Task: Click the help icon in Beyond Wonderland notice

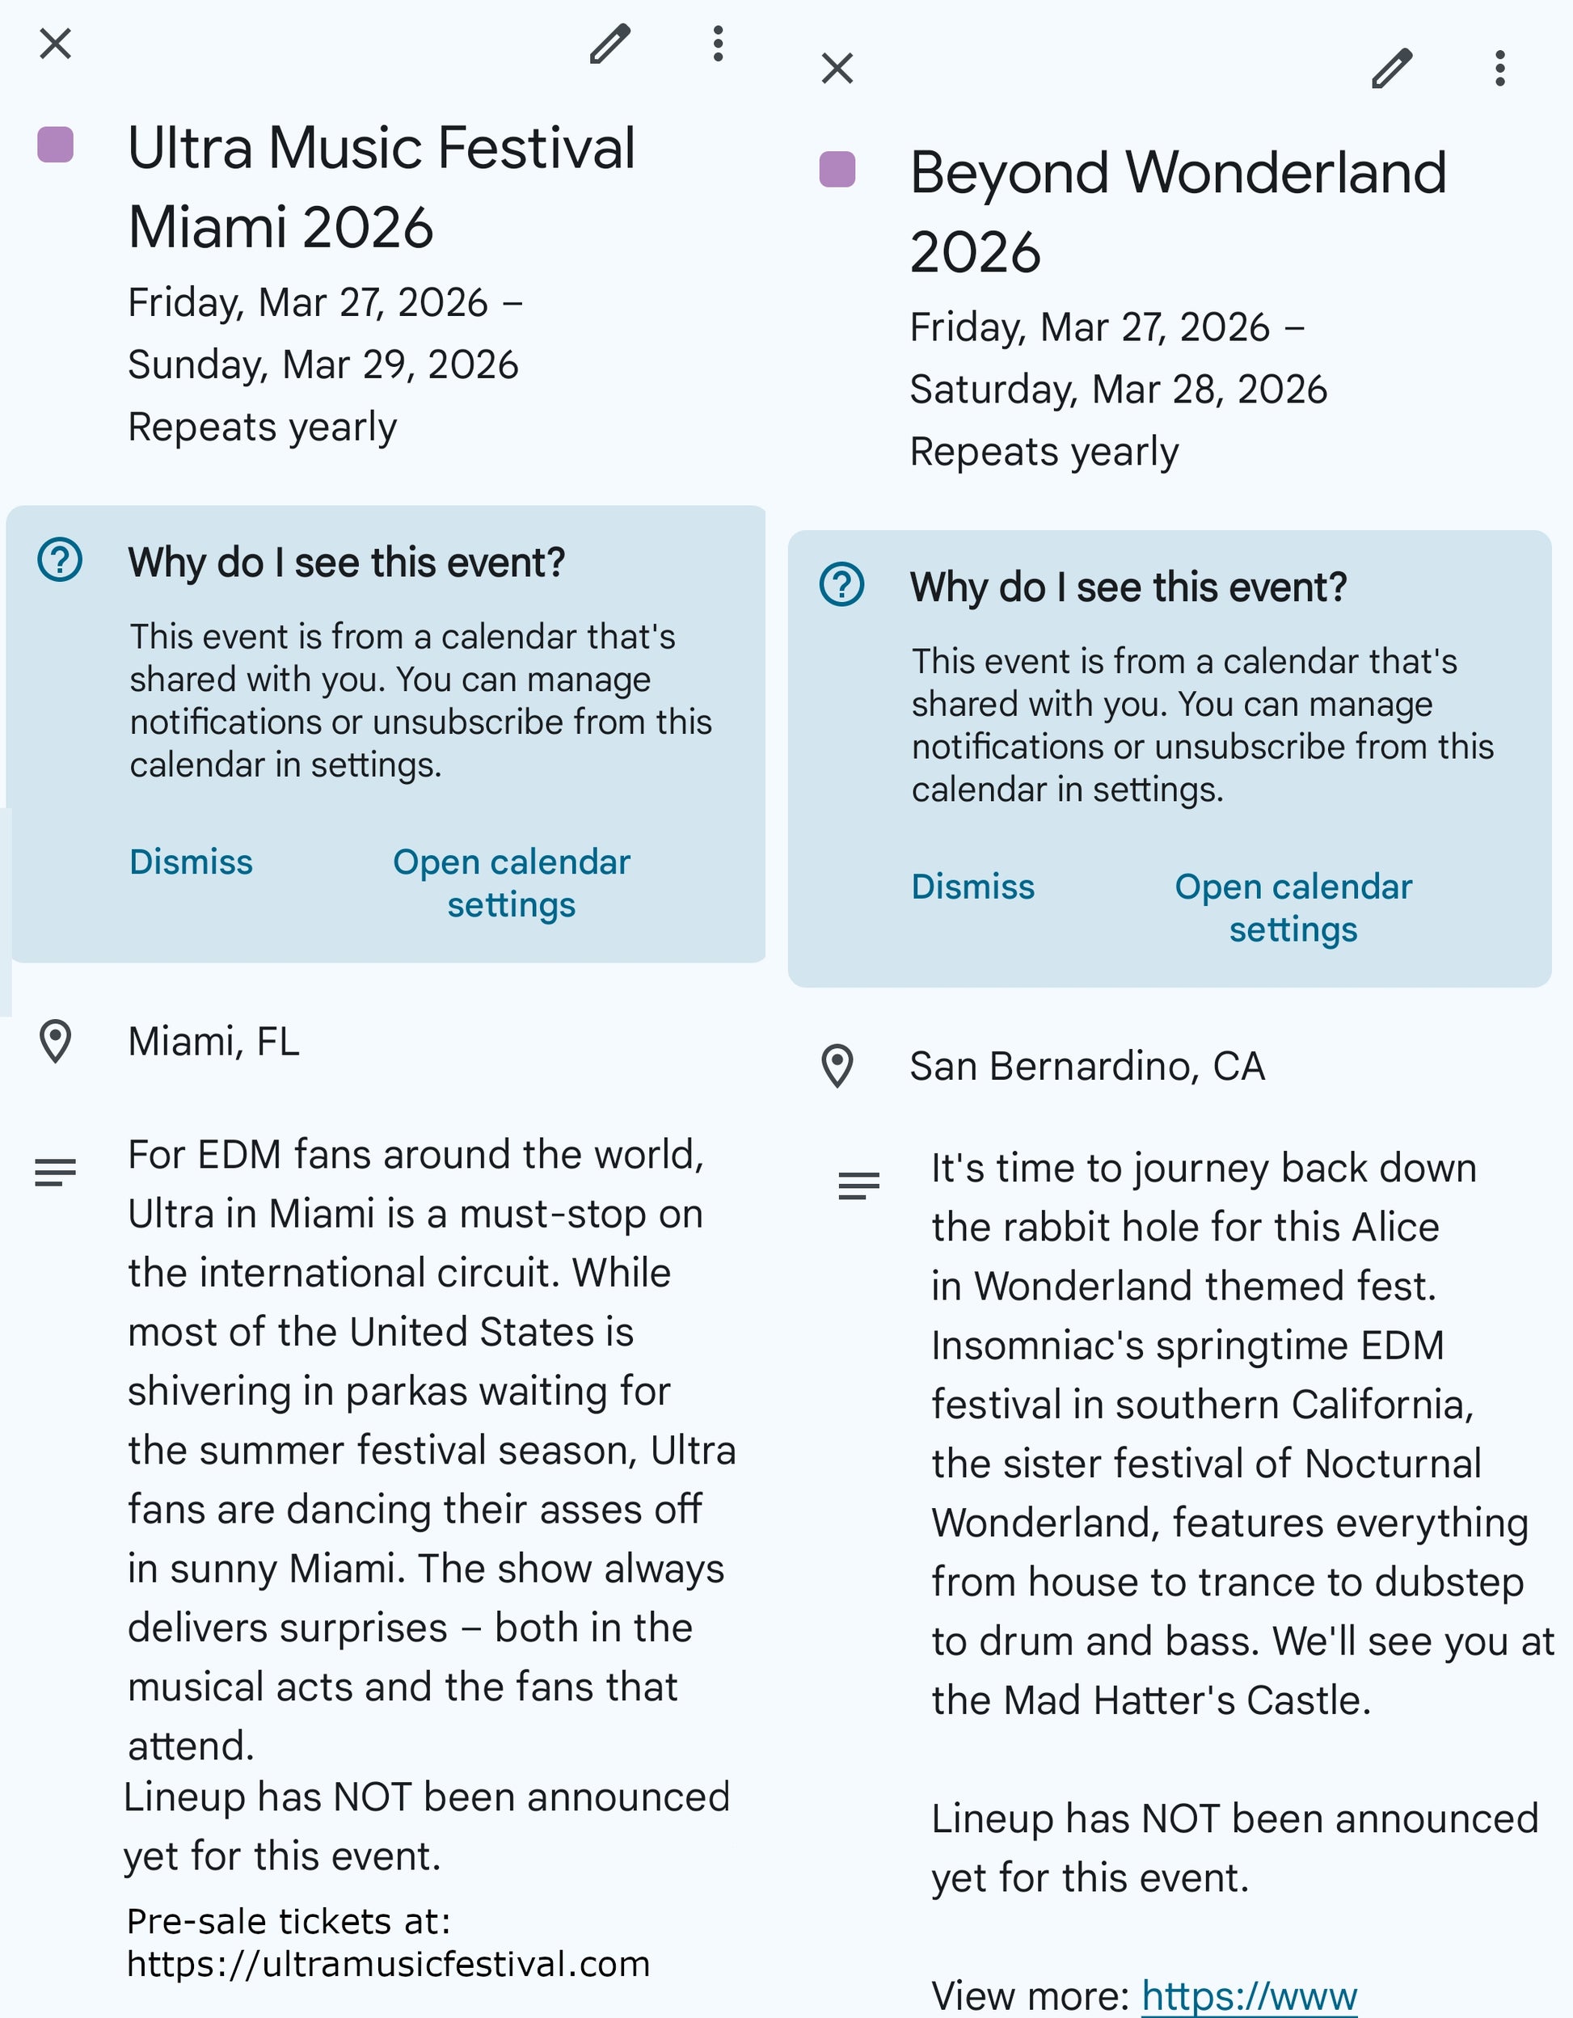Action: tap(842, 585)
